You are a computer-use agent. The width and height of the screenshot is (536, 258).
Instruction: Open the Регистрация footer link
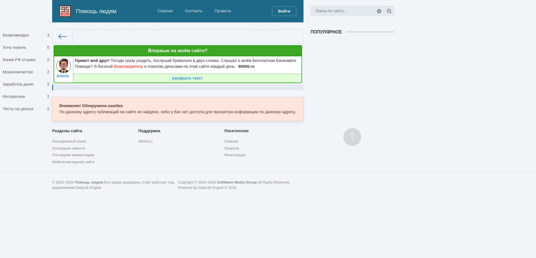[235, 155]
